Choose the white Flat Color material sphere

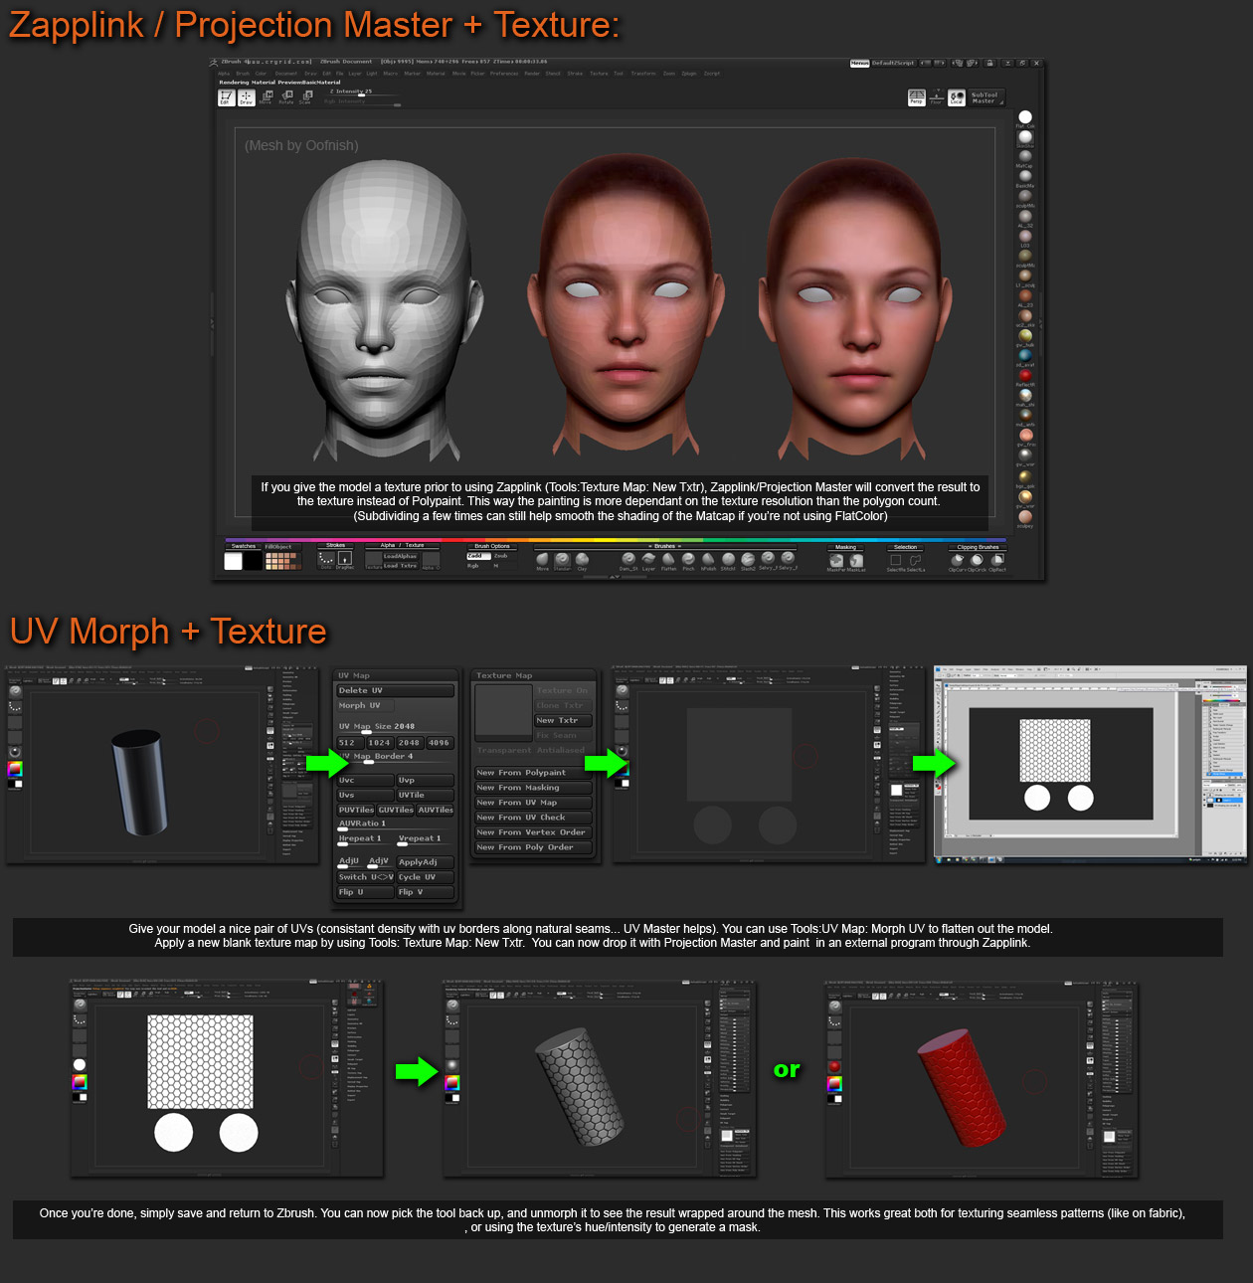(1025, 117)
